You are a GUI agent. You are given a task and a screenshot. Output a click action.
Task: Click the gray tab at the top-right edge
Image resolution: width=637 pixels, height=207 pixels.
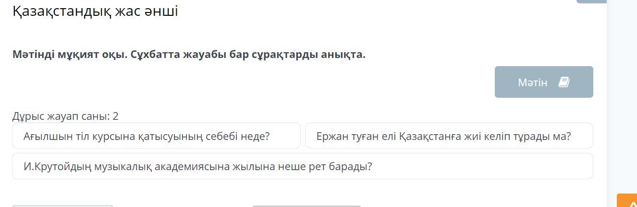pos(591,1)
